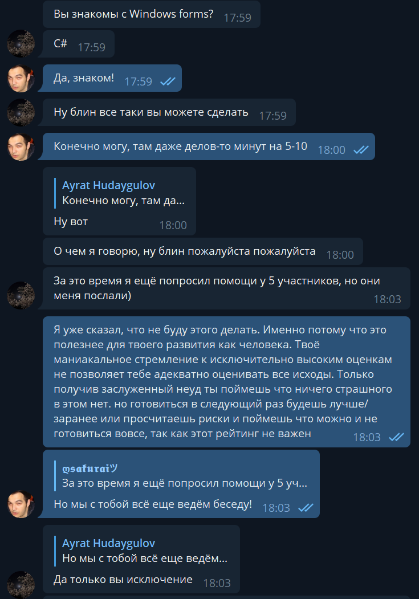Image resolution: width=419 pixels, height=599 pixels.
Task: Click the dark avatar beside the "C#" message
Action: pyautogui.click(x=21, y=43)
